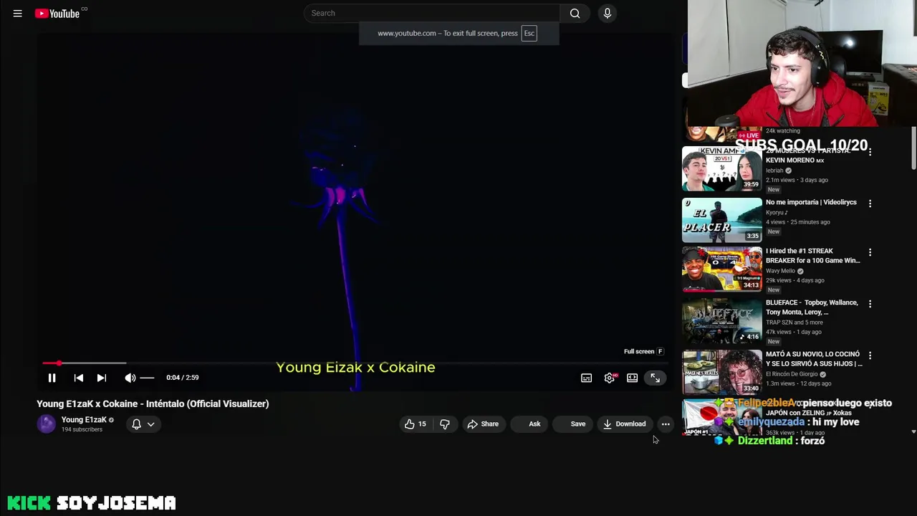Open the player settings gear

click(609, 378)
